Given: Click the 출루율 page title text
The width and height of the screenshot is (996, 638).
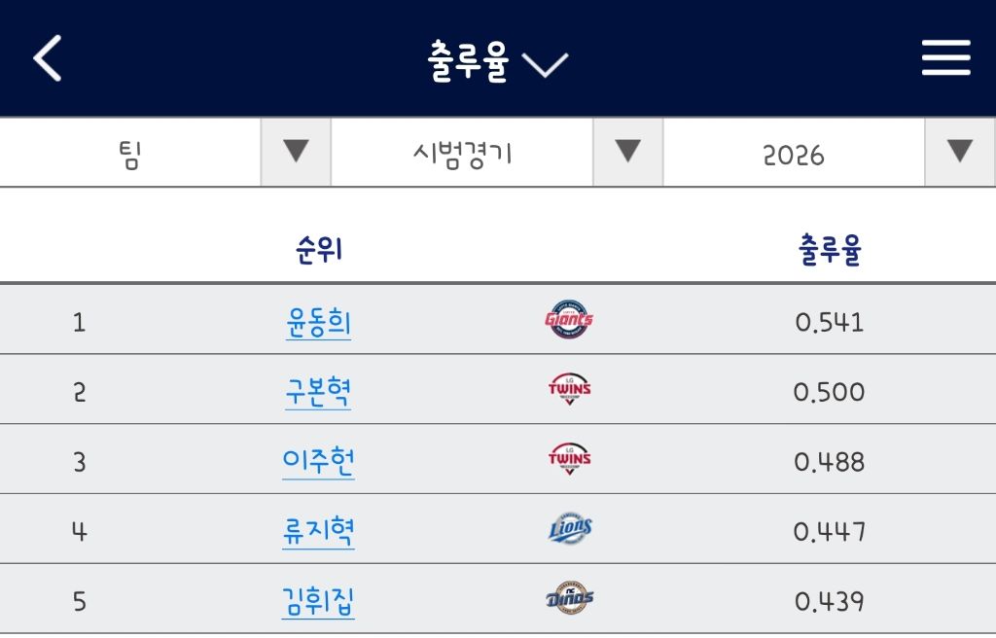Looking at the screenshot, I should pos(468,61).
